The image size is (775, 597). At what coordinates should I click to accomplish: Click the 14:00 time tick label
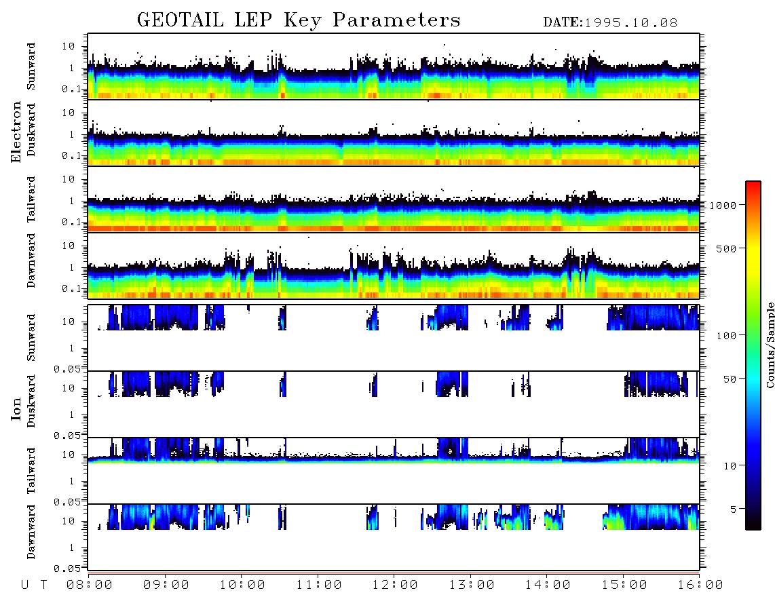(548, 585)
